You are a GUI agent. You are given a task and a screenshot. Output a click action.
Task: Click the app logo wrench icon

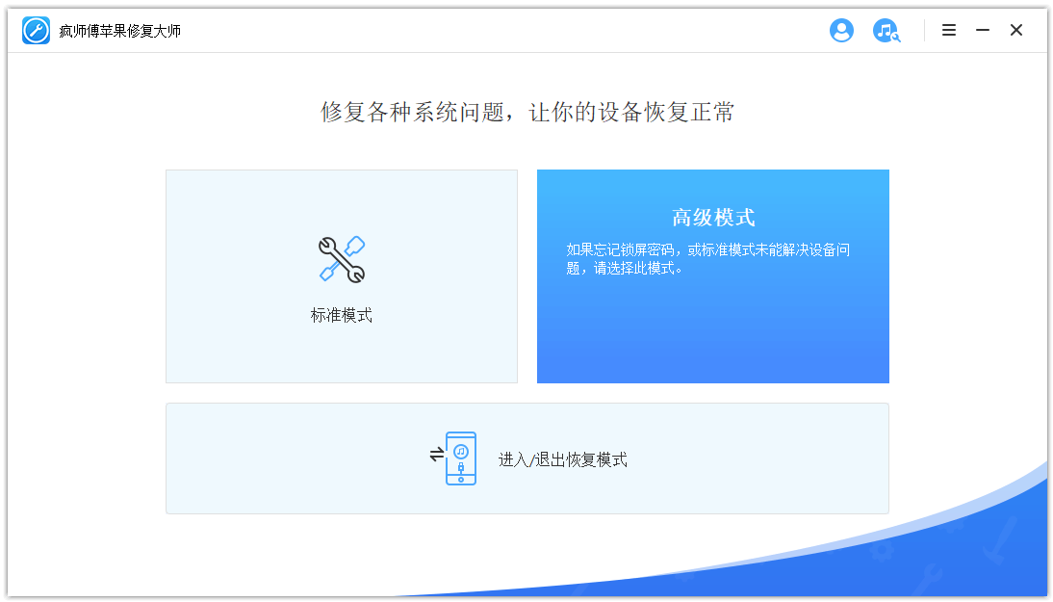[36, 30]
